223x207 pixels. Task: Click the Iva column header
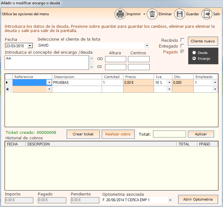click(163, 77)
